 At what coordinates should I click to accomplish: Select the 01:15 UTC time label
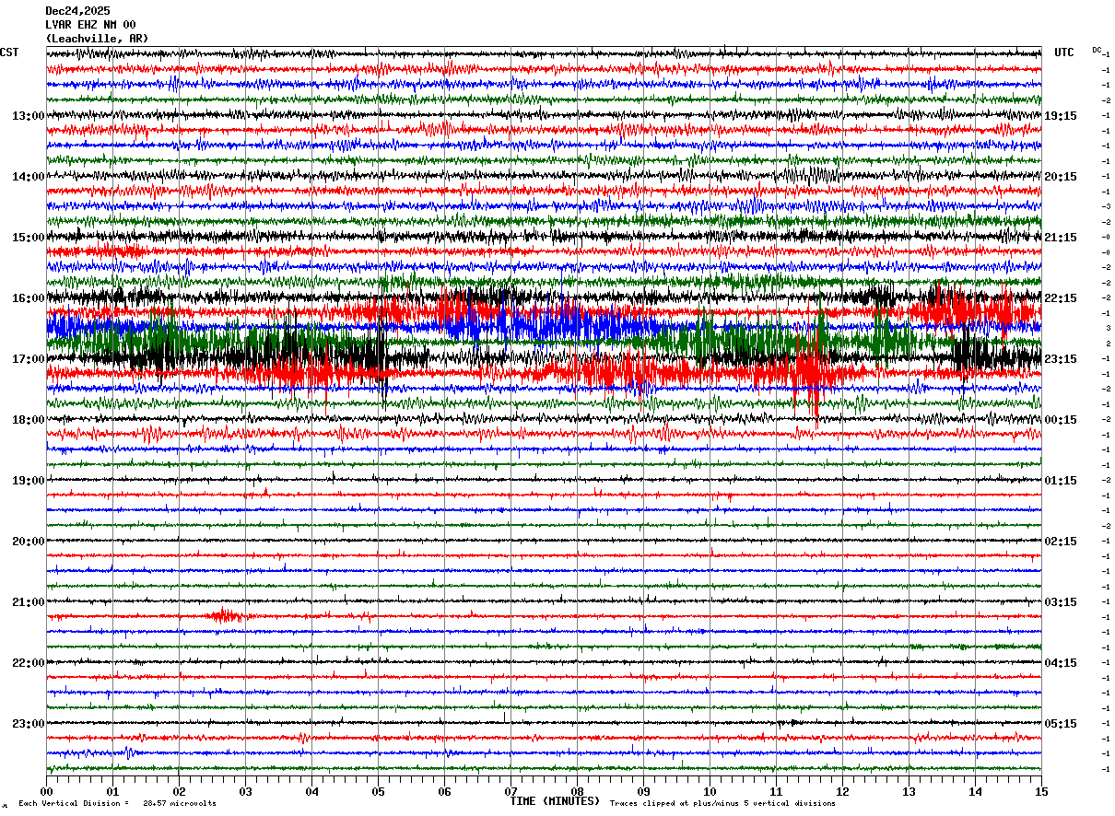tap(1061, 481)
